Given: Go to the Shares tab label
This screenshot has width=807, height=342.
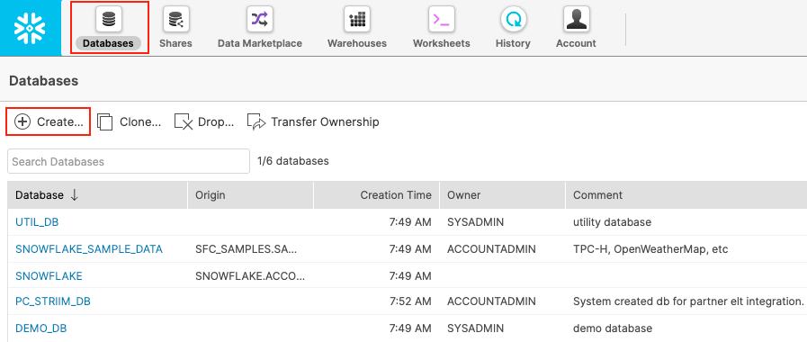Looking at the screenshot, I should coord(175,43).
